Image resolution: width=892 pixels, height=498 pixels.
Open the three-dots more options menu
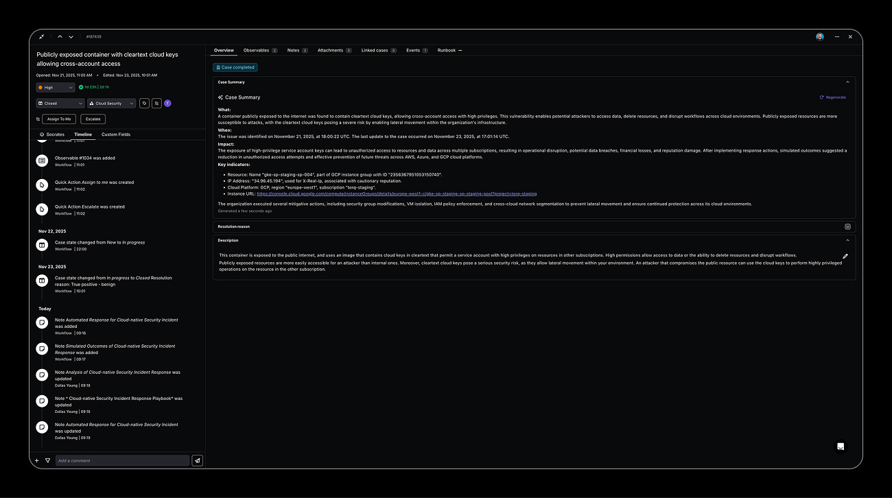tap(836, 36)
